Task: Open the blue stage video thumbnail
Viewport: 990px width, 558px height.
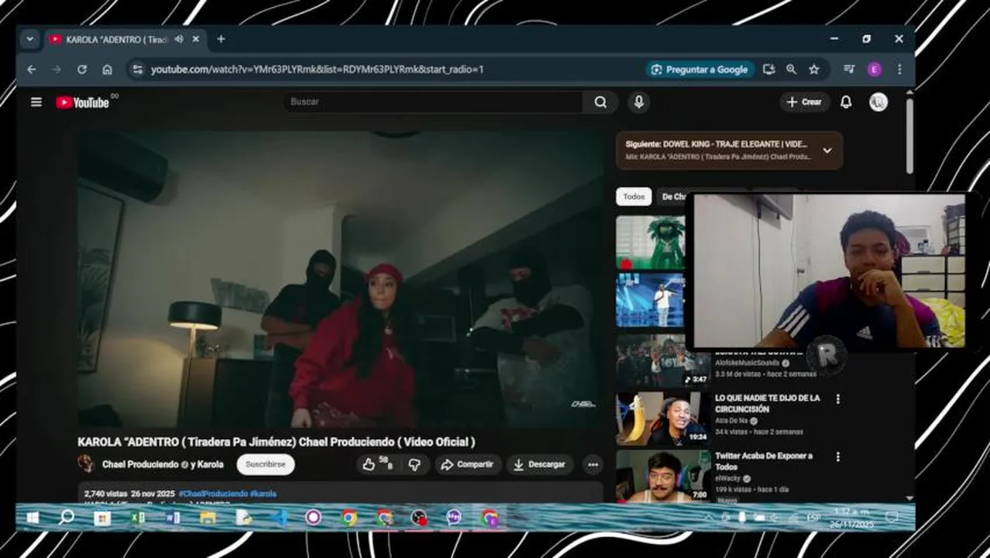Action: pos(651,301)
